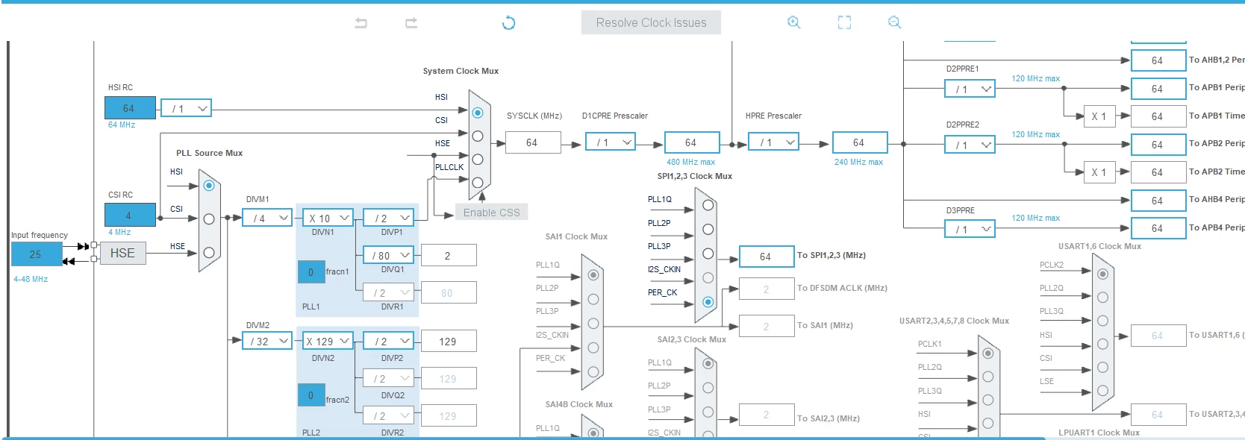
Task: Select HSI in System Clock Mux
Action: [x=478, y=113]
